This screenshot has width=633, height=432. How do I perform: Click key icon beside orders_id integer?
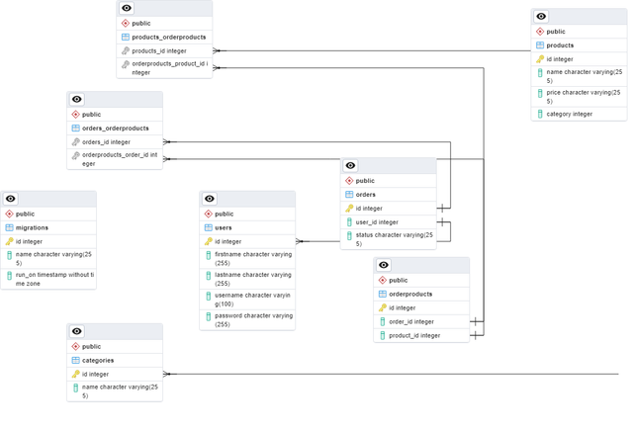75,142
